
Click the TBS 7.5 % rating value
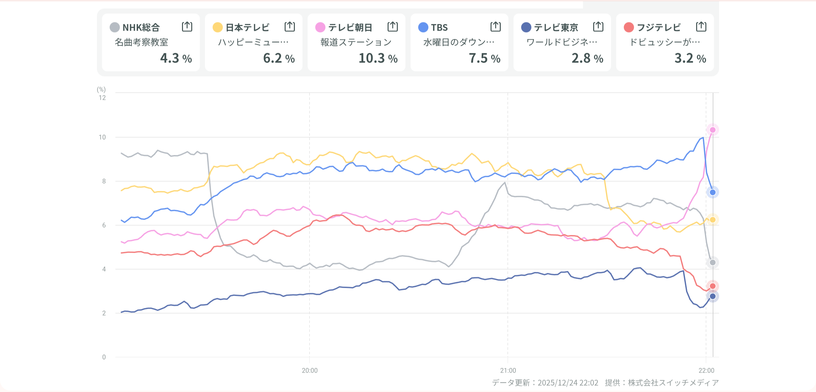[x=484, y=58]
